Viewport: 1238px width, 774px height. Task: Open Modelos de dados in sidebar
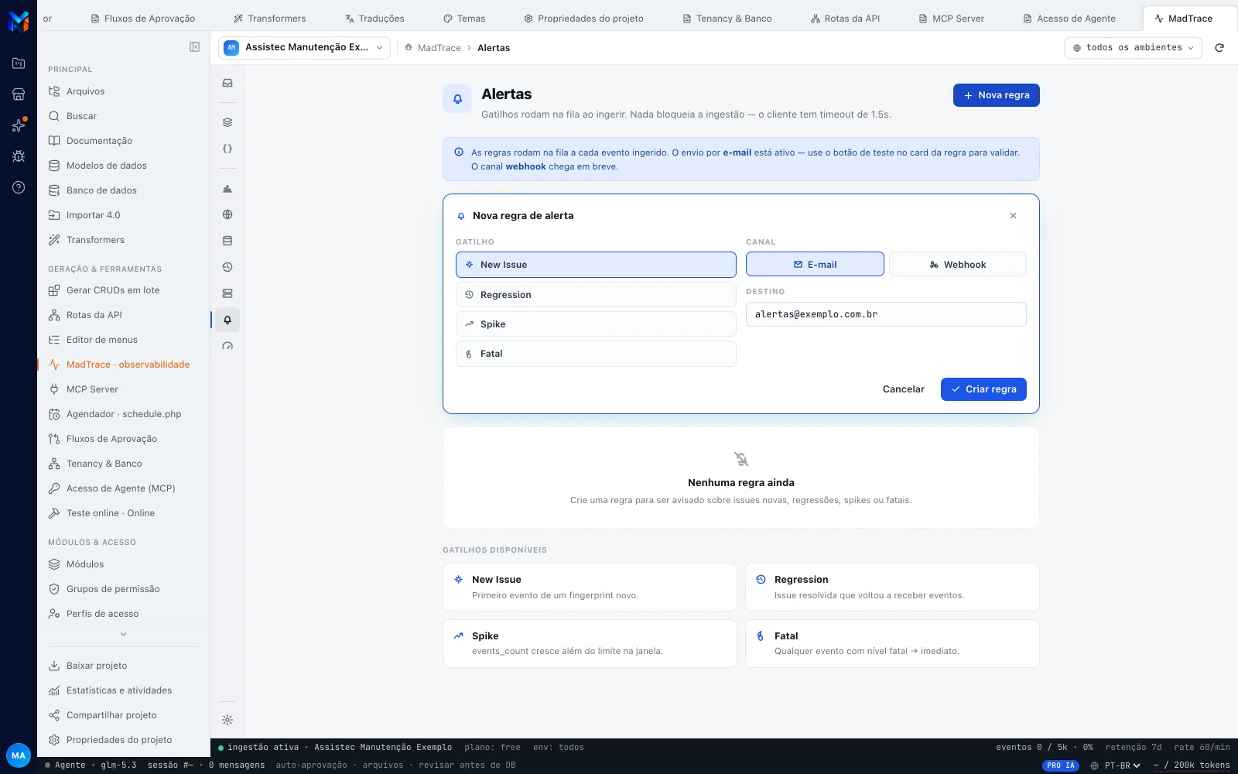click(107, 166)
